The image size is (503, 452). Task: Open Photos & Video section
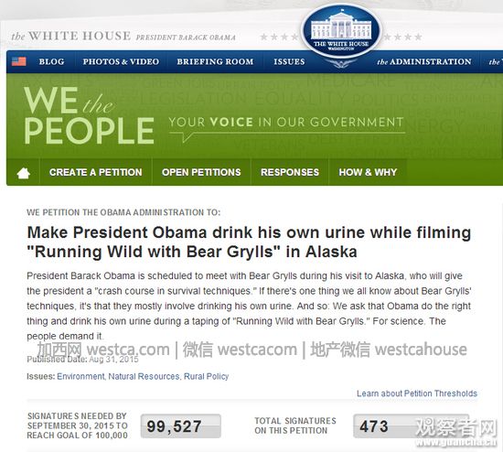[121, 61]
